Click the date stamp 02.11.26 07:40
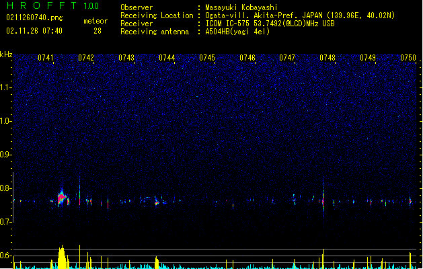 [34, 31]
